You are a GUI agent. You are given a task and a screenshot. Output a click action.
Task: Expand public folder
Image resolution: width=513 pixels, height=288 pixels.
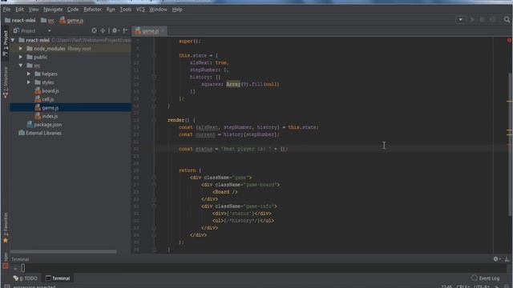[21, 57]
